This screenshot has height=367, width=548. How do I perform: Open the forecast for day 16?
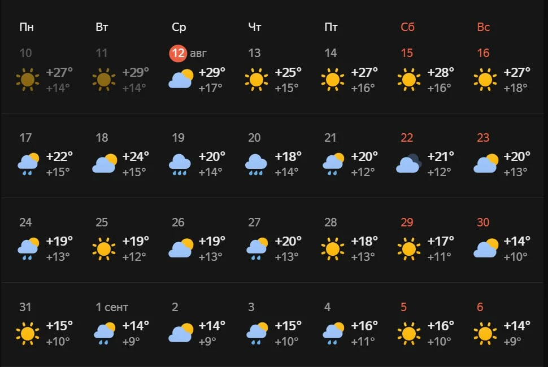coord(483,53)
